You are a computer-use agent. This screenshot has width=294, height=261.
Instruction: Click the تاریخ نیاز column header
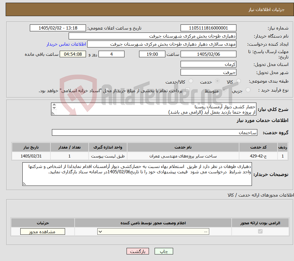point(31,147)
